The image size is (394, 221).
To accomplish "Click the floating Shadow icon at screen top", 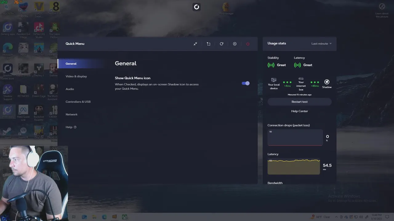I will coord(196,7).
